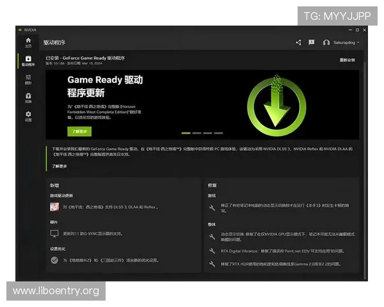
Task: Click wrench icon beside the game fix entry
Action: pyautogui.click(x=212, y=208)
